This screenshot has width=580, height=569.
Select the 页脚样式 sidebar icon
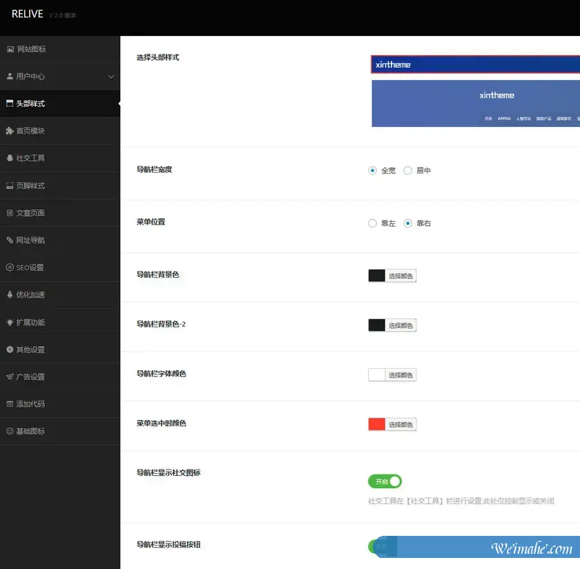click(x=10, y=185)
